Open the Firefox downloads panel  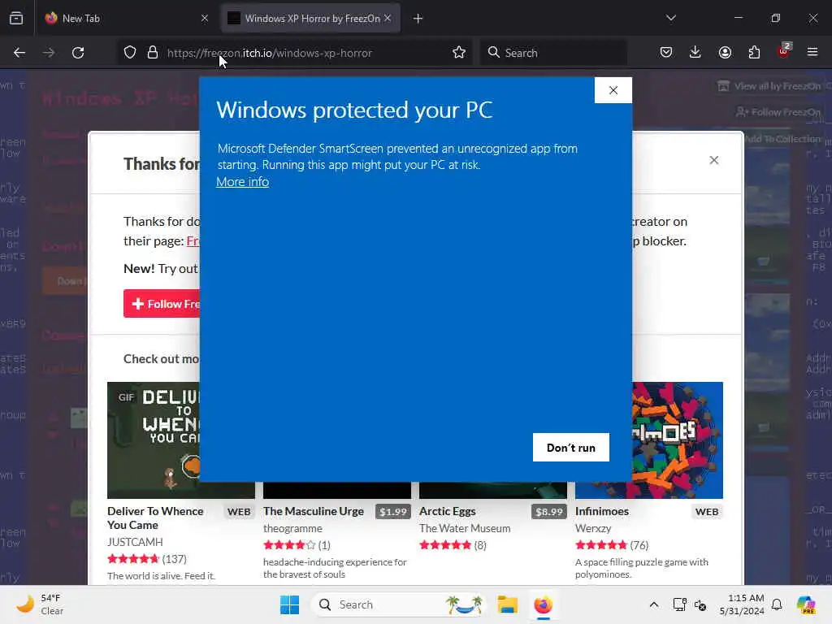695,53
